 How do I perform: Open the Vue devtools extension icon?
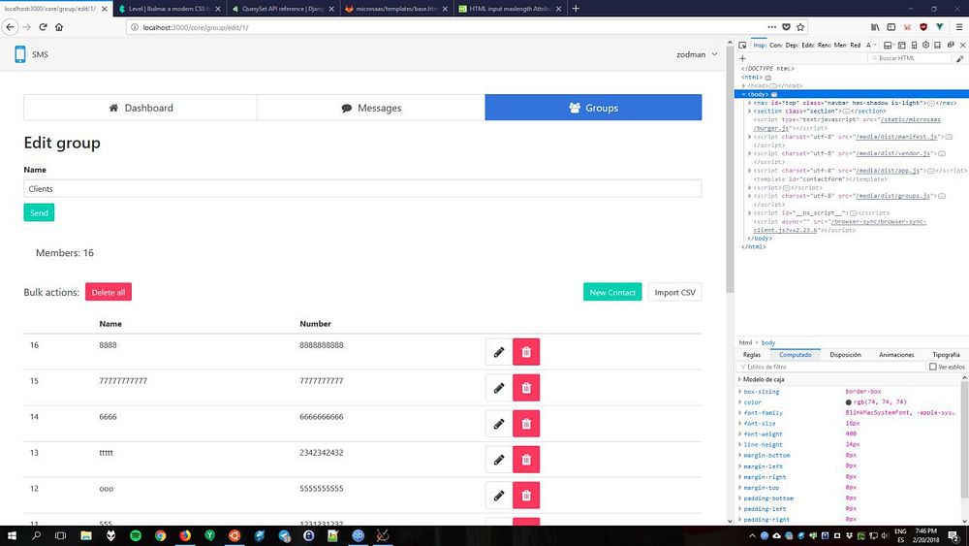coord(939,27)
